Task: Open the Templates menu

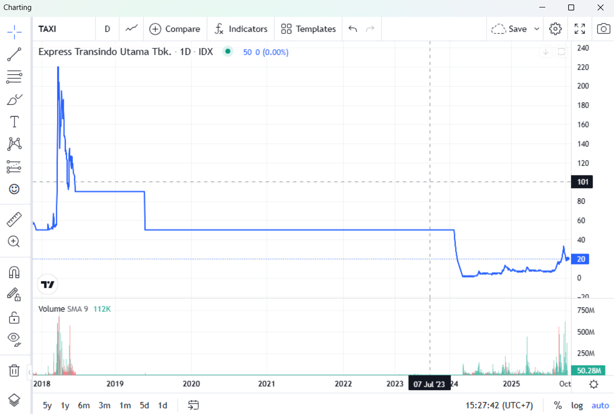Action: (309, 29)
